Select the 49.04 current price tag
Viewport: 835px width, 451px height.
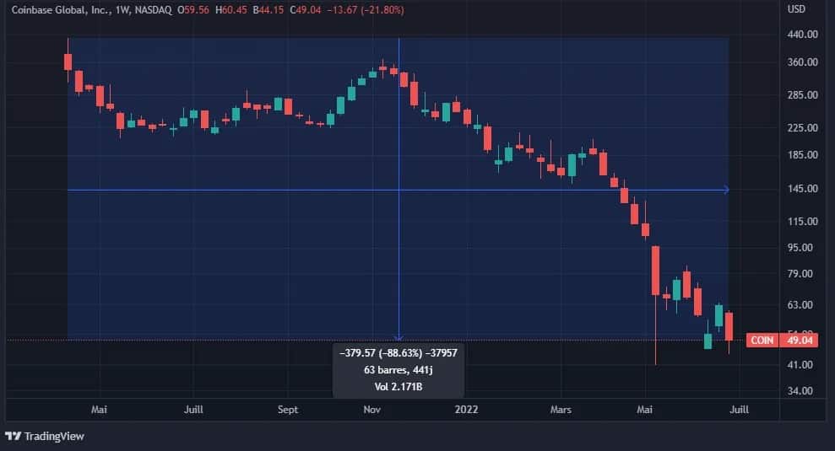[798, 341]
